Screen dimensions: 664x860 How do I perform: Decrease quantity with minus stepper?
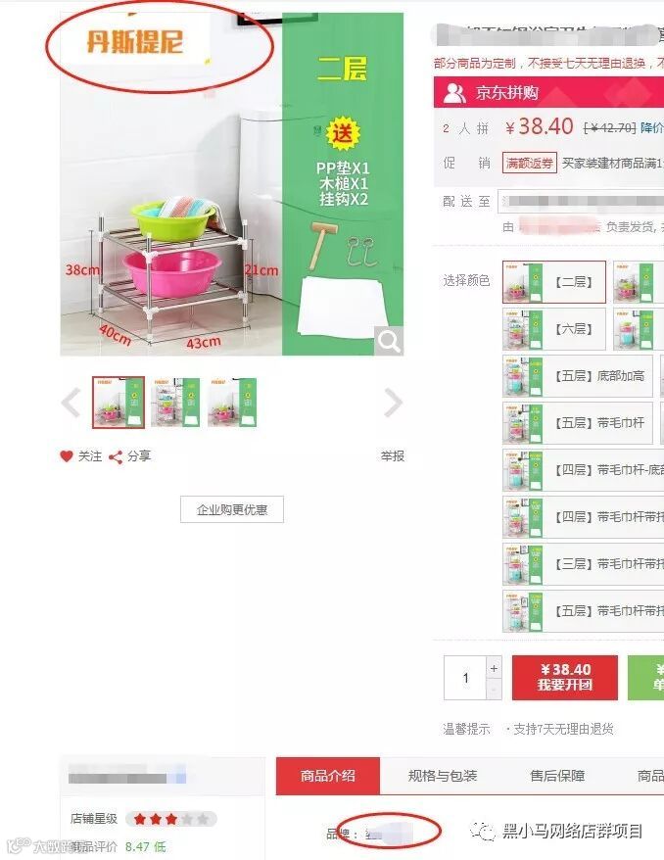point(494,689)
